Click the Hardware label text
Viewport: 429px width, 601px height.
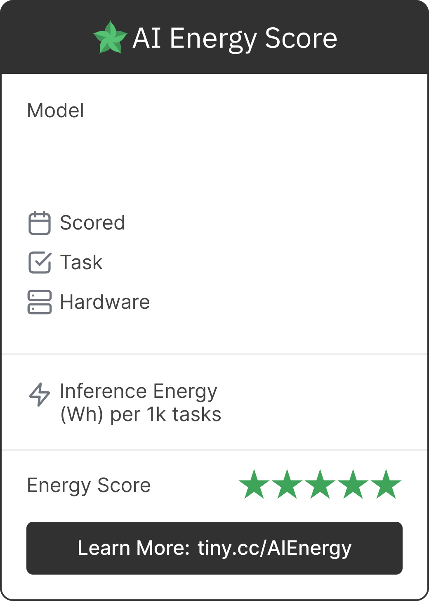(105, 302)
